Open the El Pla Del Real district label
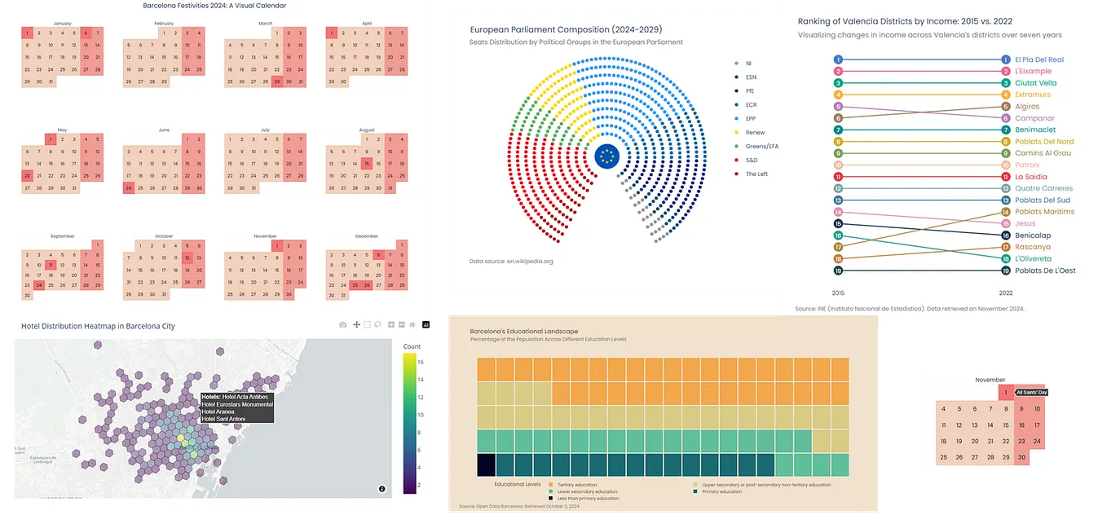The image size is (1107, 515). coord(1040,59)
